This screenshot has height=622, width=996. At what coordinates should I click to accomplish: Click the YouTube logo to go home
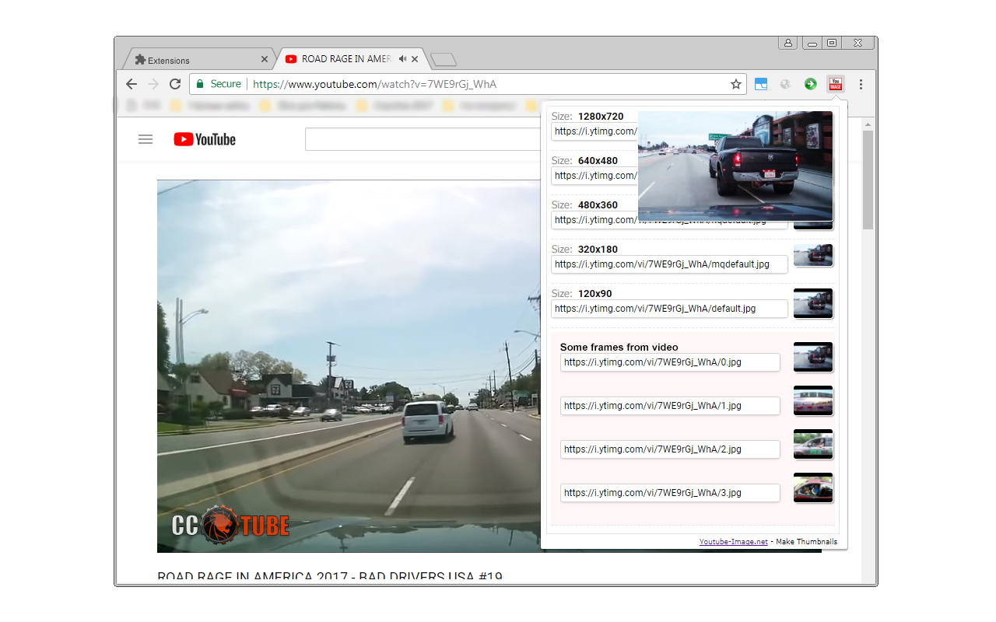coord(205,139)
